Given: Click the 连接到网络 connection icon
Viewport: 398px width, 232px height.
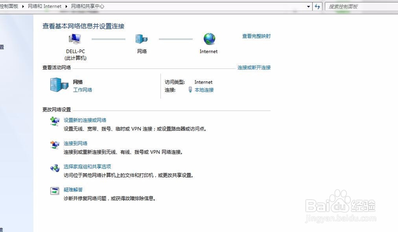Looking at the screenshot, I should point(55,144).
